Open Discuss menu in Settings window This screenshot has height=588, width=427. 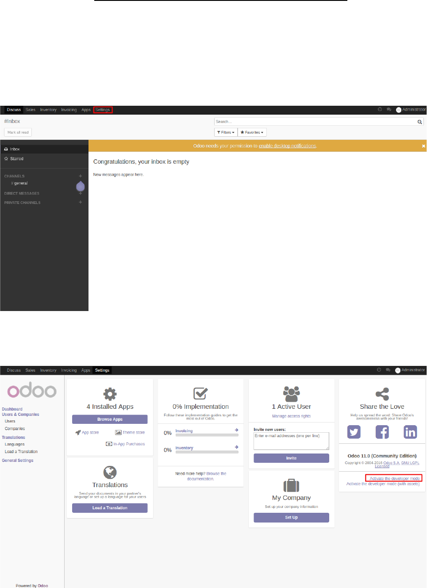pyautogui.click(x=14, y=370)
